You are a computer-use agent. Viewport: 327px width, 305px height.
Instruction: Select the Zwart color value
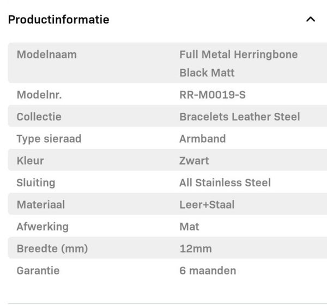[194, 161]
